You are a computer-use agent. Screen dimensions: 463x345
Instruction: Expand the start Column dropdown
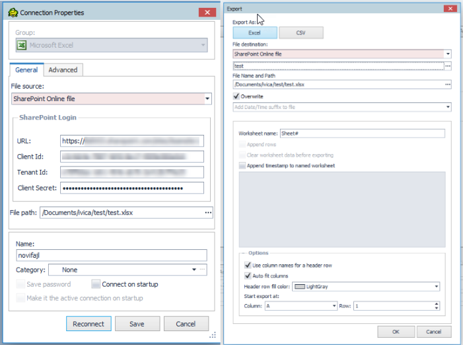(334, 306)
